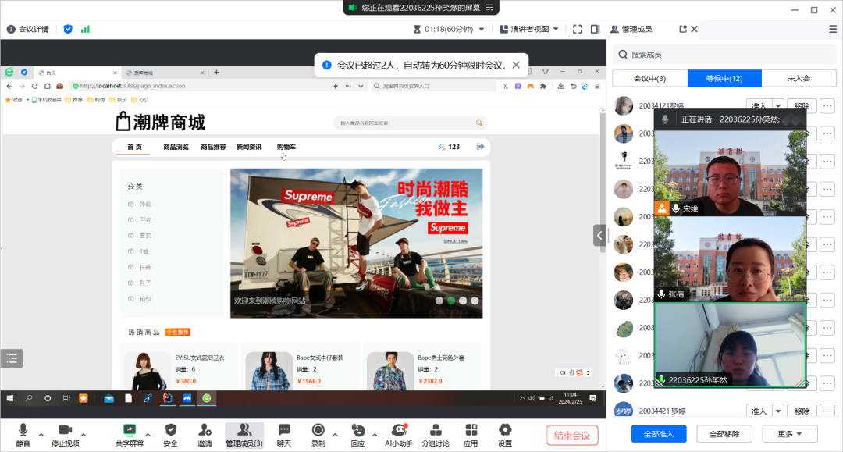Stop video using the camera button

point(65,430)
